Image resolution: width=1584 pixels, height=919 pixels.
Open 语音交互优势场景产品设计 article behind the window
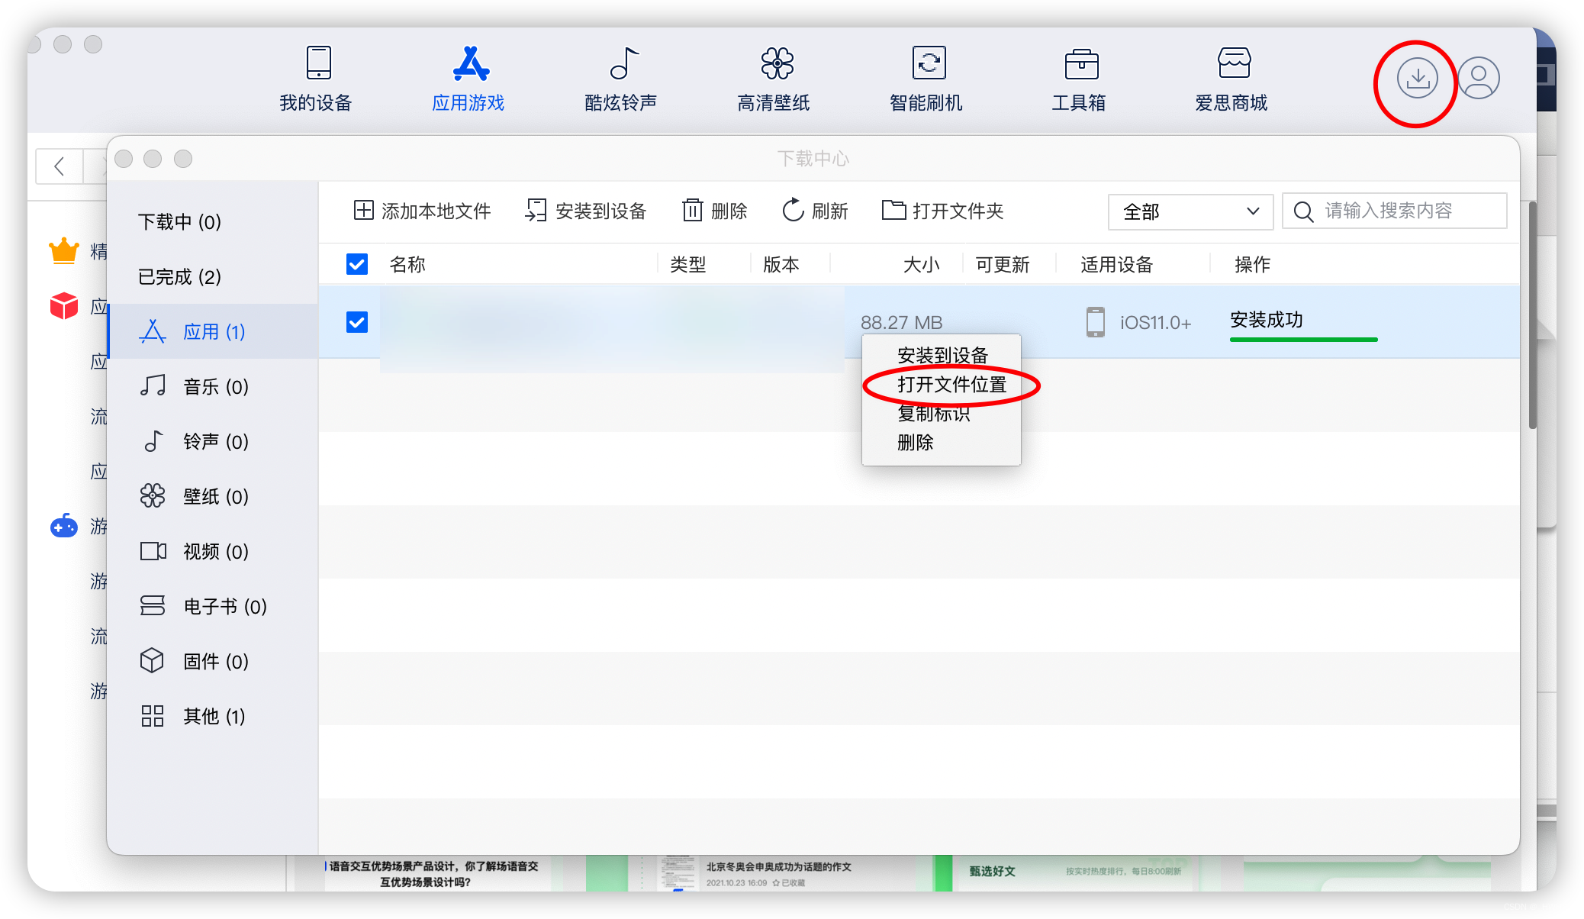433,873
